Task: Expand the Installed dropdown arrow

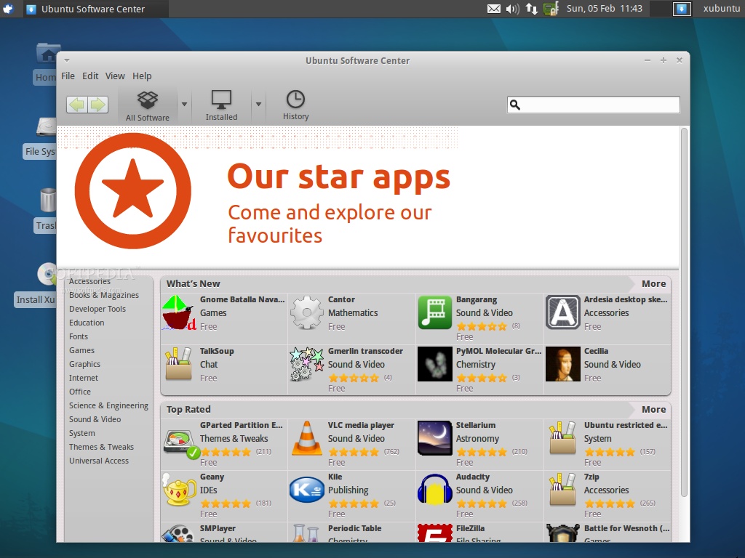Action: [258, 105]
